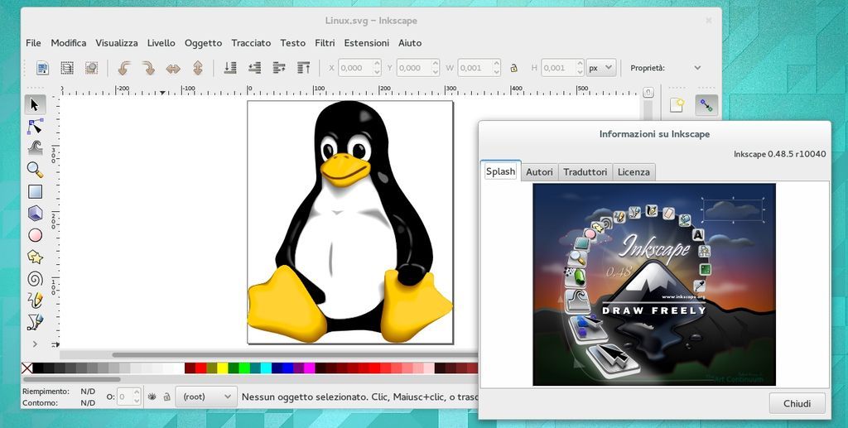Toggle the layer lock in status bar

tap(166, 397)
